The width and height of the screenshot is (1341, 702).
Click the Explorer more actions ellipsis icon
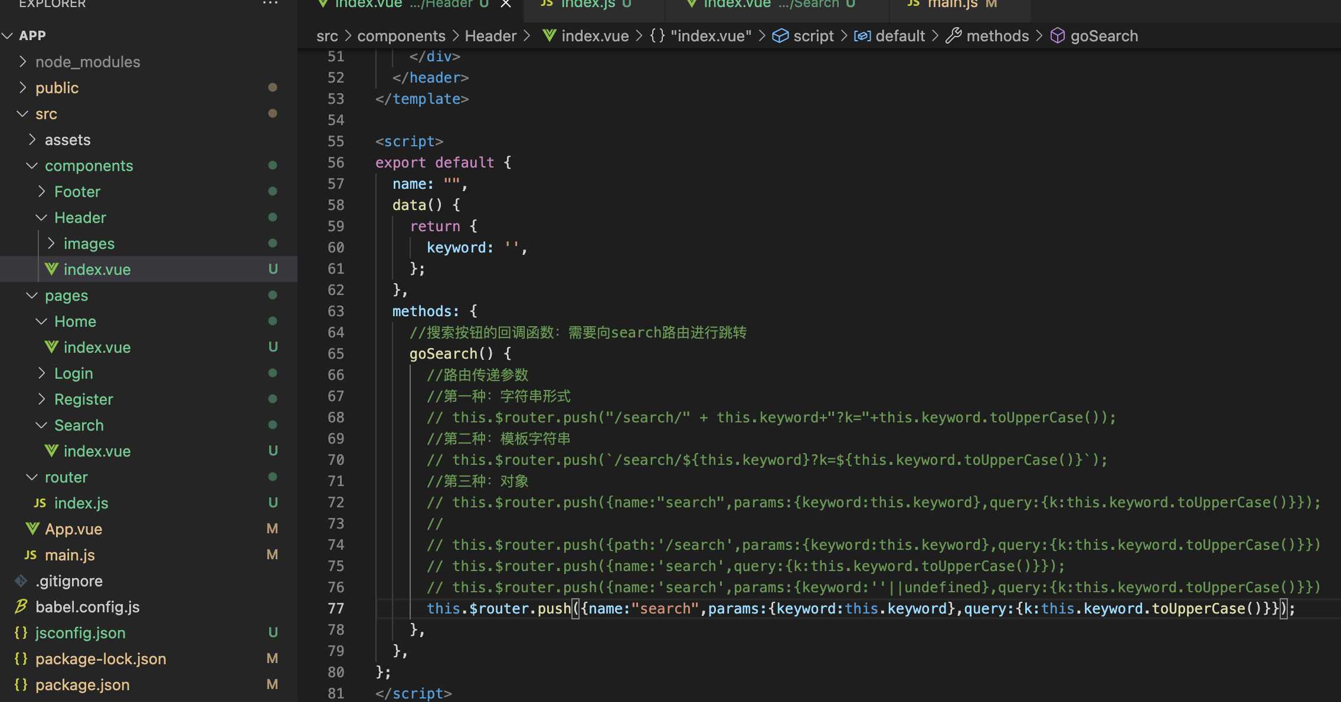[270, 4]
